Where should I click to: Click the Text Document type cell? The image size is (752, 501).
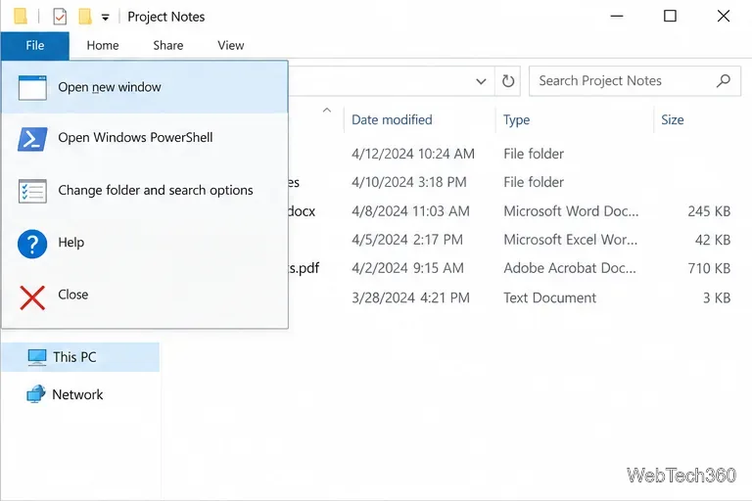click(x=549, y=297)
